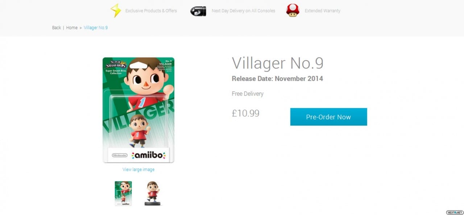Select the unboxed Villager figure thumbnail
Screen dimensions: 464x215
tap(153, 194)
